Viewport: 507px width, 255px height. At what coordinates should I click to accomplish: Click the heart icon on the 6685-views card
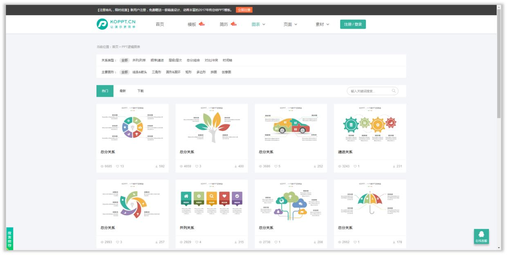pos(118,166)
